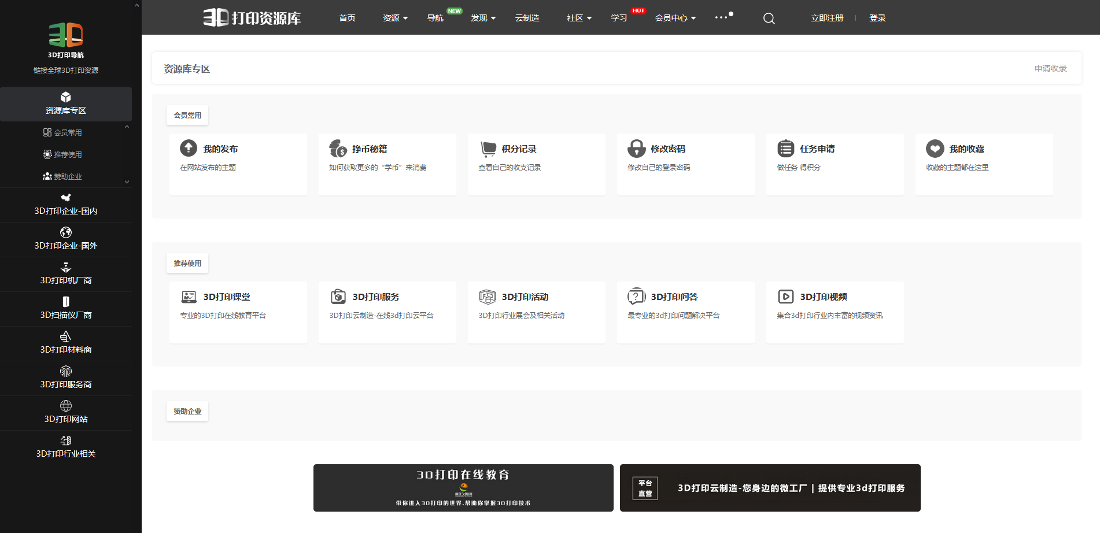1100x533 pixels.
Task: Click the 资源库专区 cube icon
Action: 66,97
